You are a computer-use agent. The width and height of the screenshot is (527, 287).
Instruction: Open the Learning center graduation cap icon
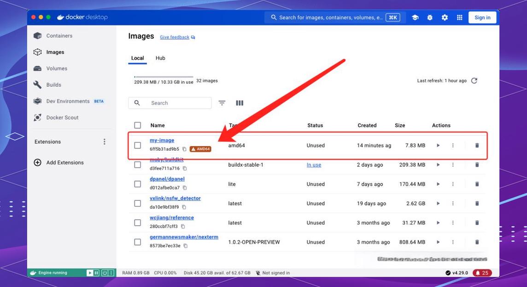[415, 18]
